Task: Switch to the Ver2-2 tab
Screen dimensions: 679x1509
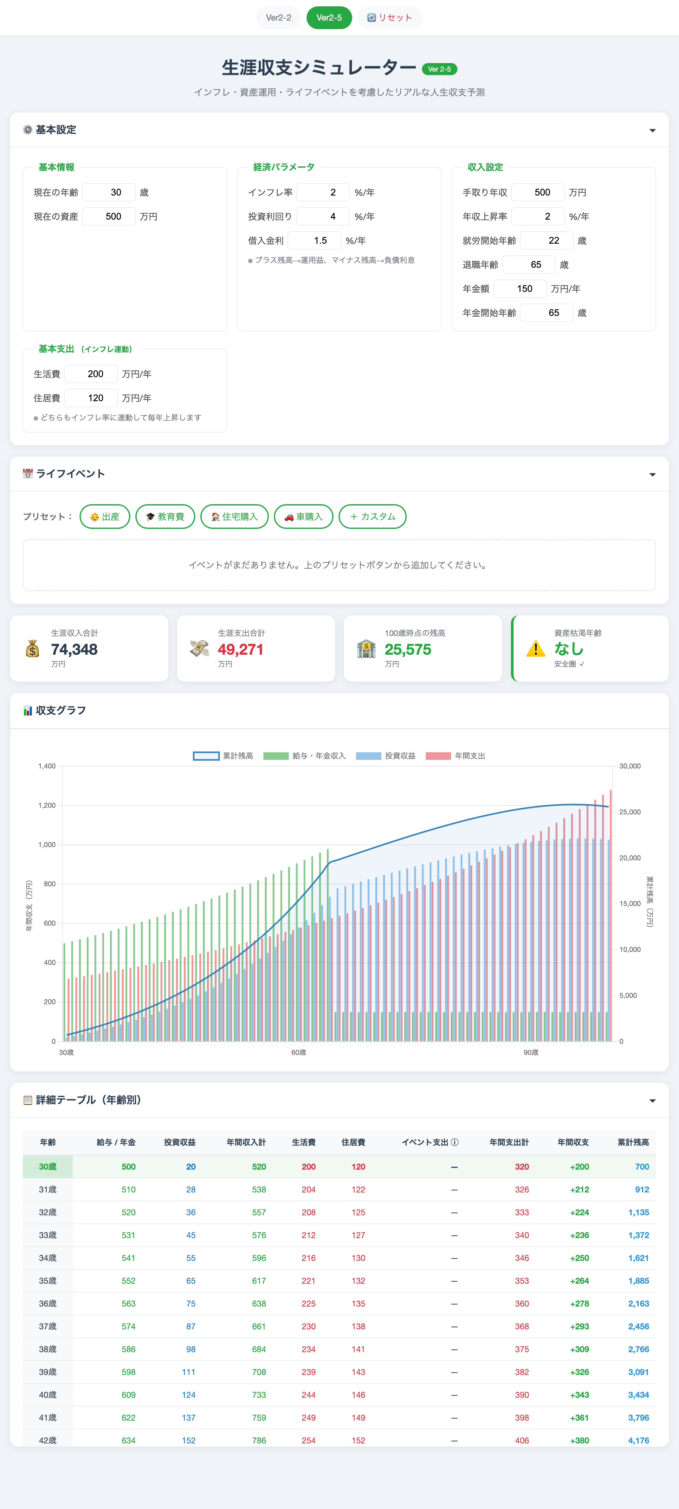Action: point(278,17)
